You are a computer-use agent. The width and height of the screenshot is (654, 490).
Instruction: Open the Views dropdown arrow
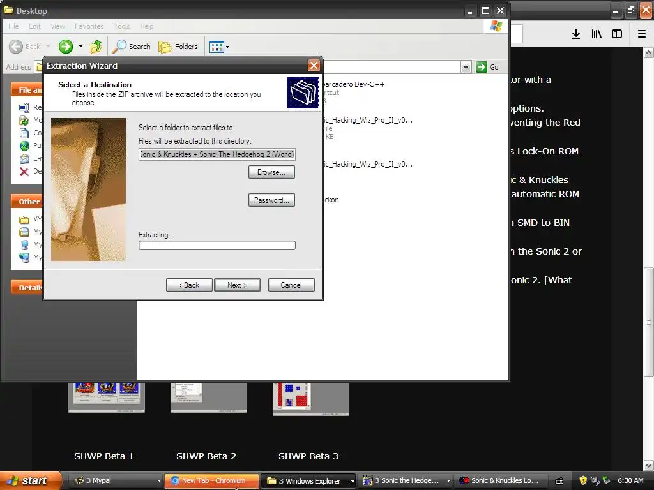tap(228, 47)
